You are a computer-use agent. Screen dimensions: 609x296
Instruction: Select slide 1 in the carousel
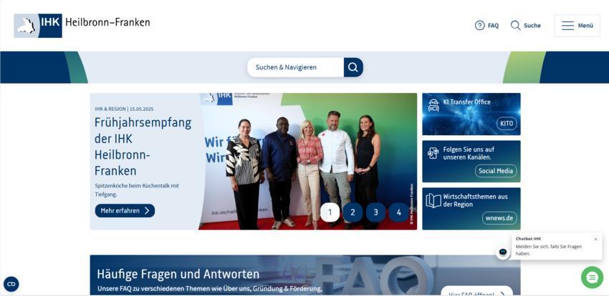pos(330,212)
